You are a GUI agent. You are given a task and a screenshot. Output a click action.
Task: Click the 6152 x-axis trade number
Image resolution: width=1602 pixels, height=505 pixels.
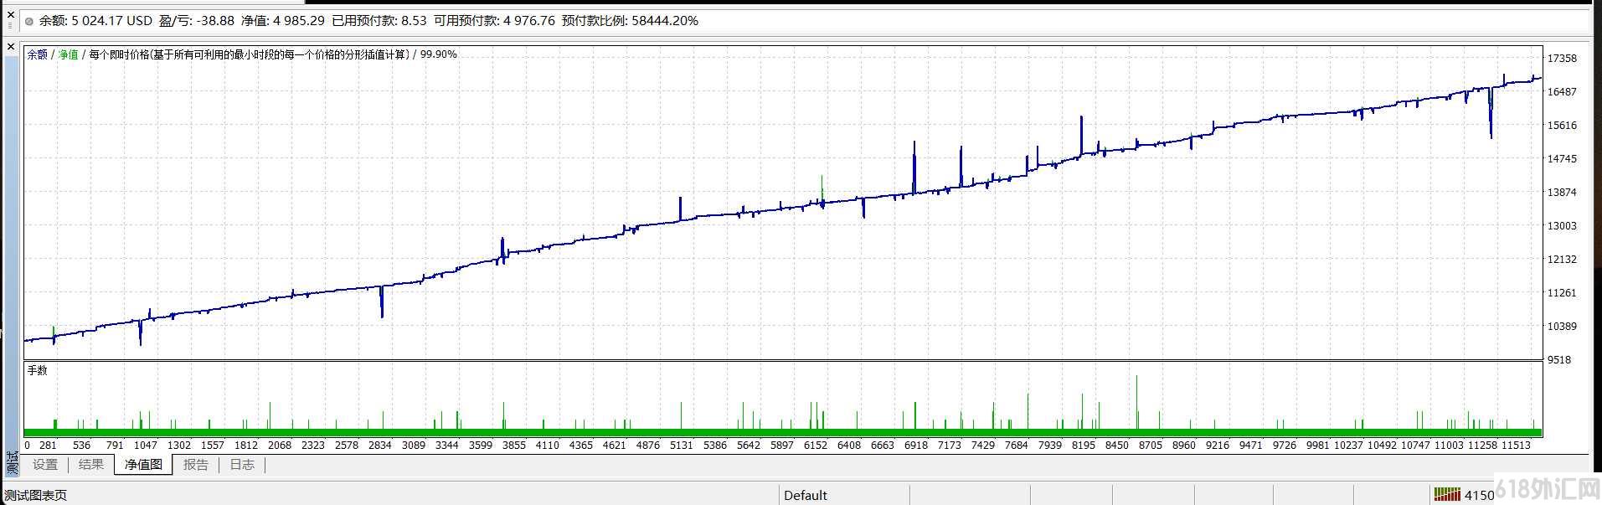(816, 446)
